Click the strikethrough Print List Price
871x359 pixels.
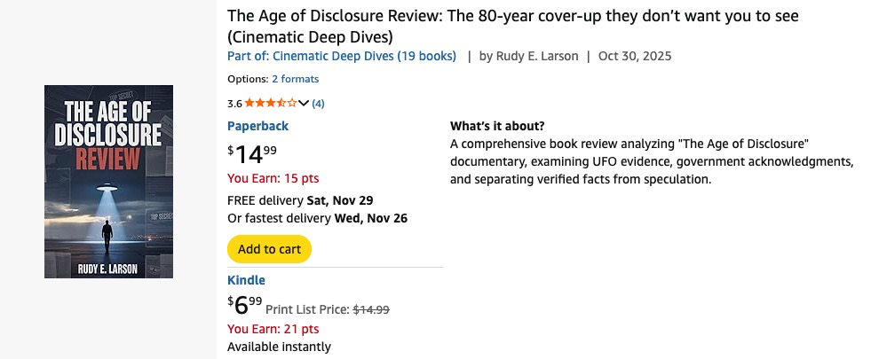[371, 309]
